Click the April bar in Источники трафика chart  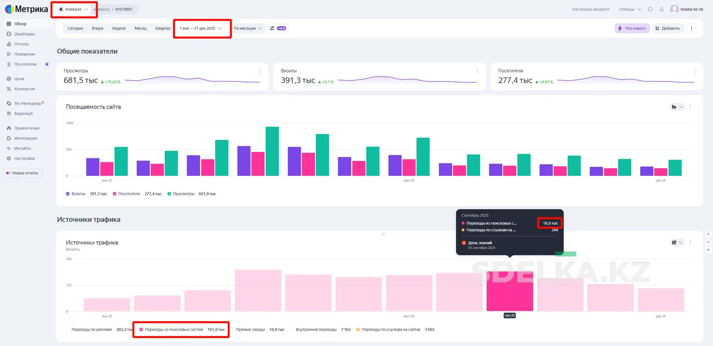click(x=258, y=290)
